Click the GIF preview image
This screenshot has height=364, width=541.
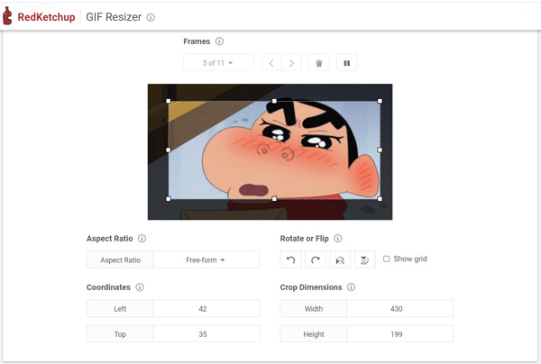270,151
